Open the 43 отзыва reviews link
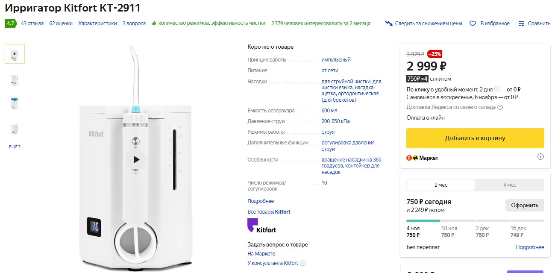 32,23
